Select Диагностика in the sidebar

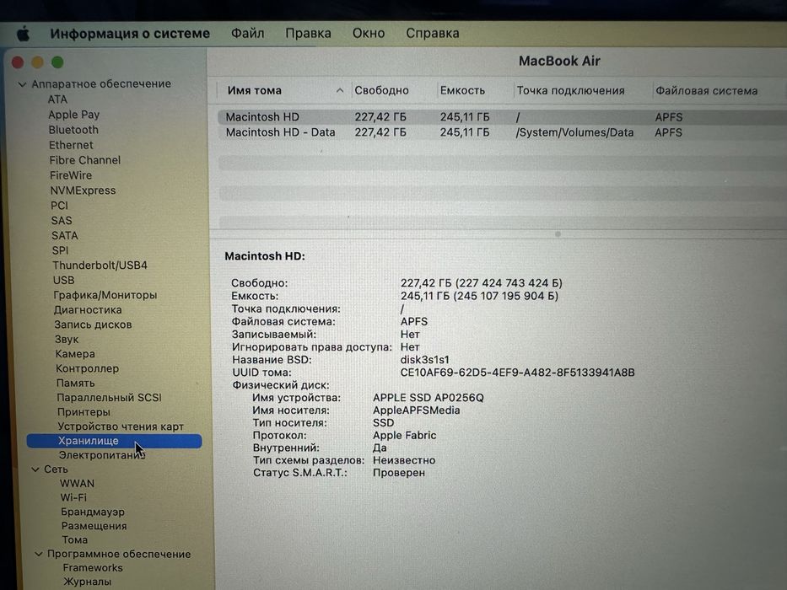click(88, 310)
